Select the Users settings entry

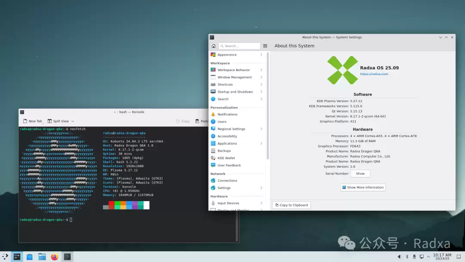(222, 122)
